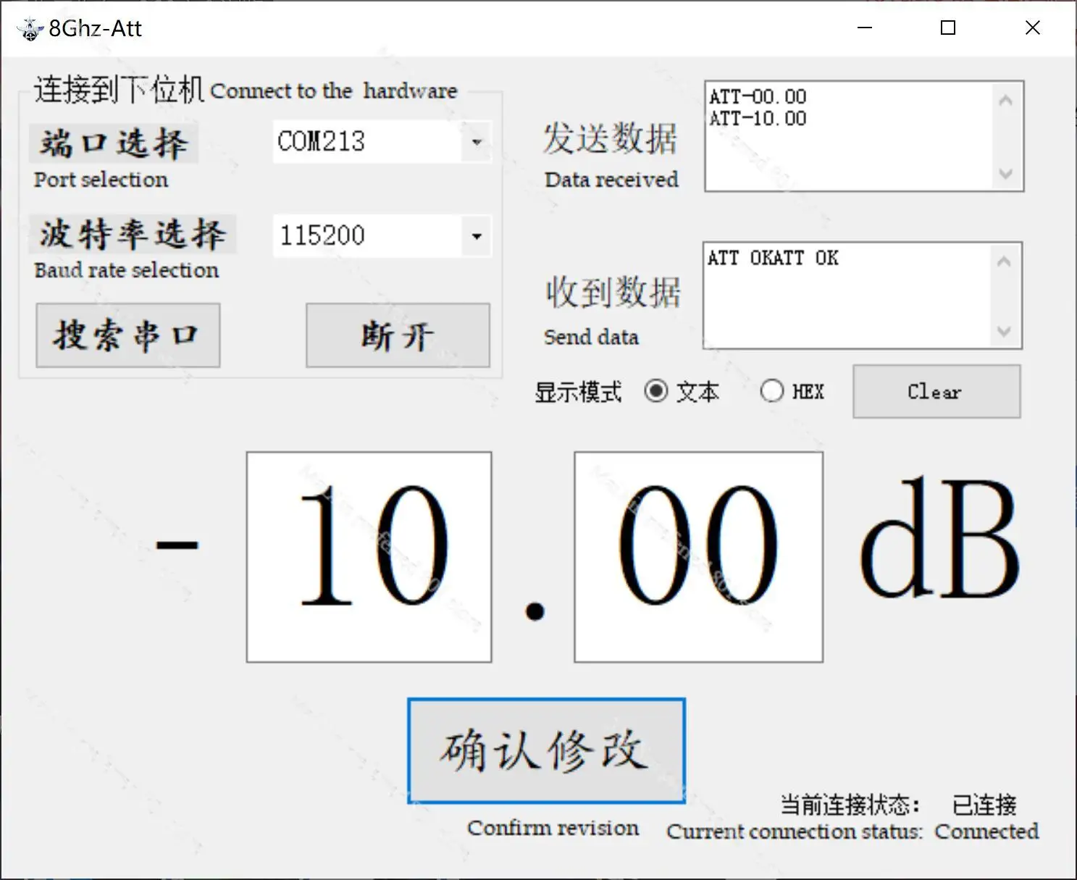Expand the 115200 baud rate dropdown
Viewport: 1077px width, 880px height.
click(x=477, y=235)
